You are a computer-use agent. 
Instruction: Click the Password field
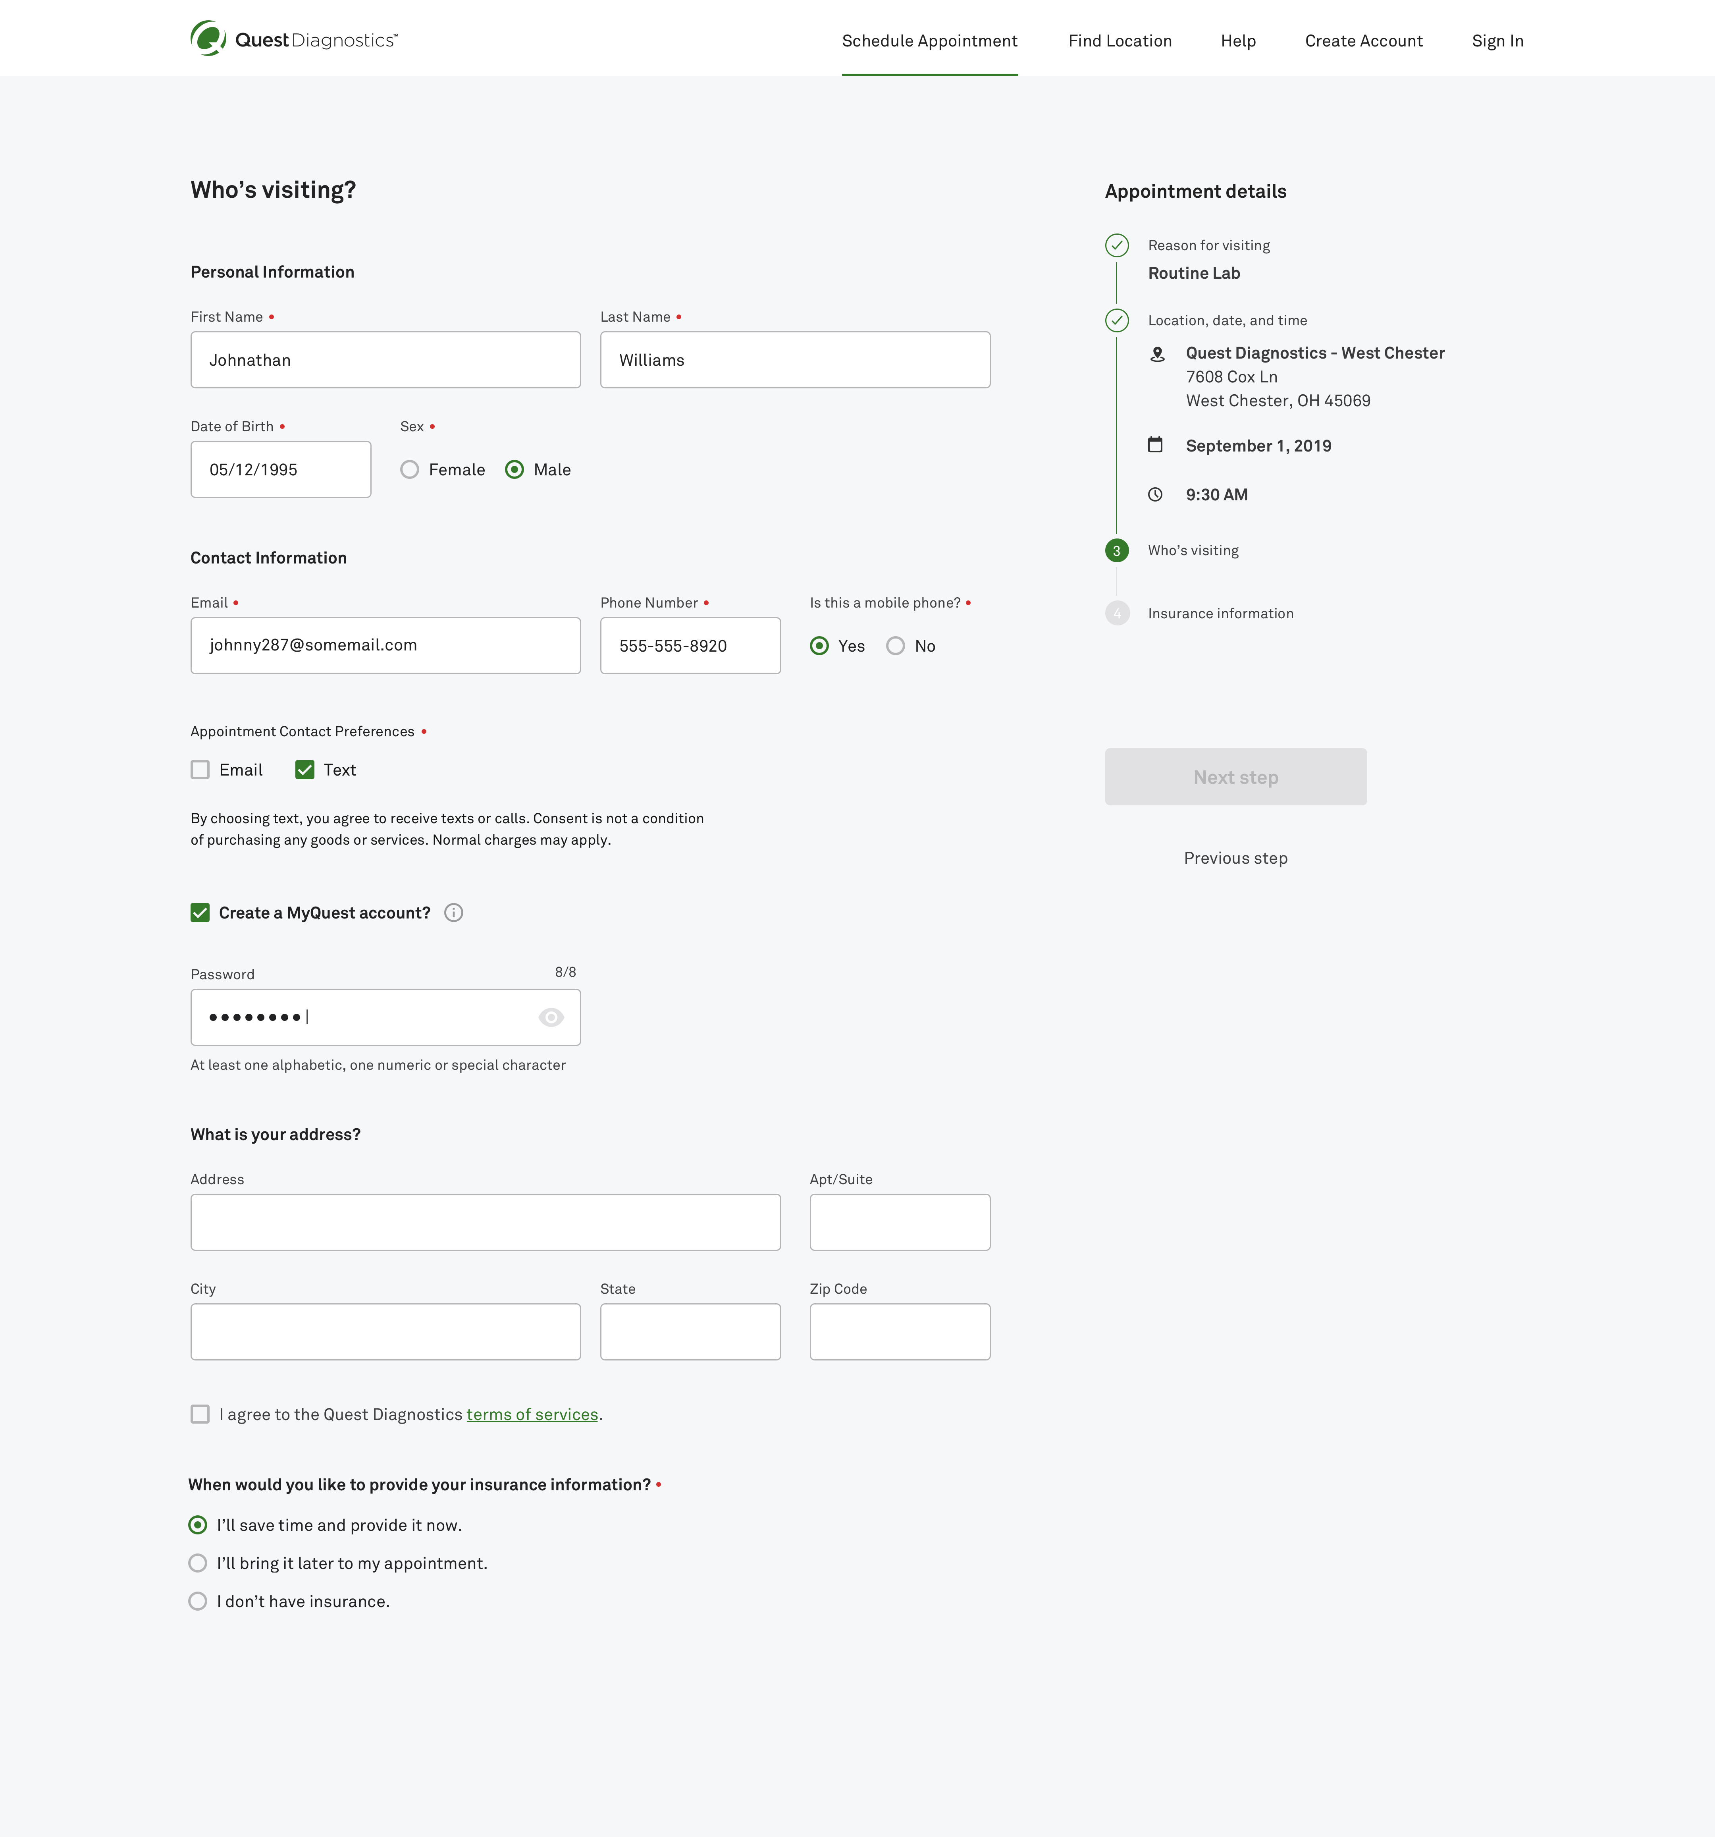pyautogui.click(x=385, y=1017)
